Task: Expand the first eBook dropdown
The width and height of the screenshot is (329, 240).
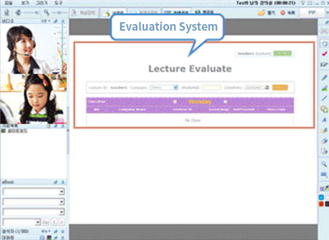Action: click(x=34, y=191)
